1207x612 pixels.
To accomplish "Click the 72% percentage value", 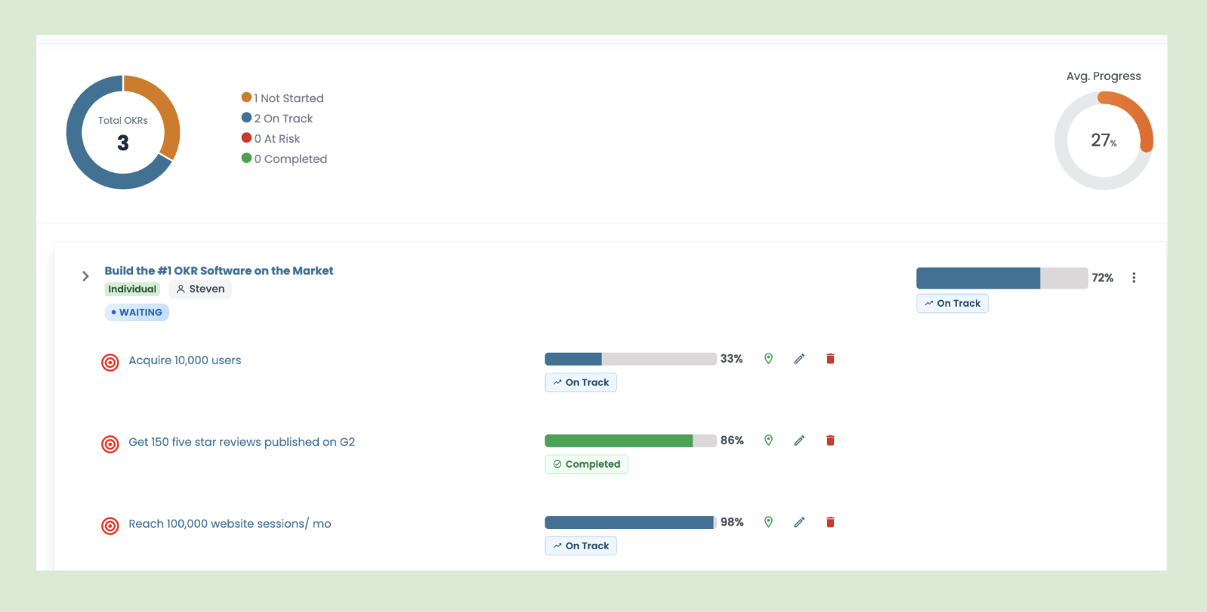I will tap(1103, 278).
